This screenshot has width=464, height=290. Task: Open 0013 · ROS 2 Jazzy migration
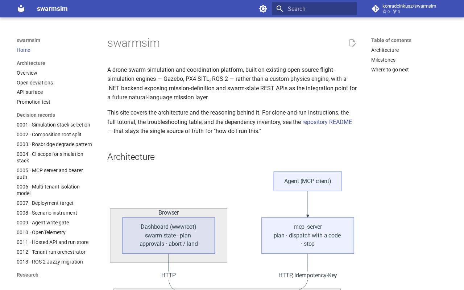click(x=50, y=262)
